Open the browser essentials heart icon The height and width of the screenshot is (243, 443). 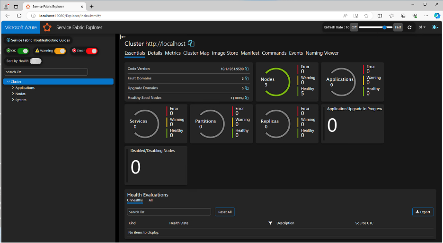pyautogui.click(x=415, y=16)
